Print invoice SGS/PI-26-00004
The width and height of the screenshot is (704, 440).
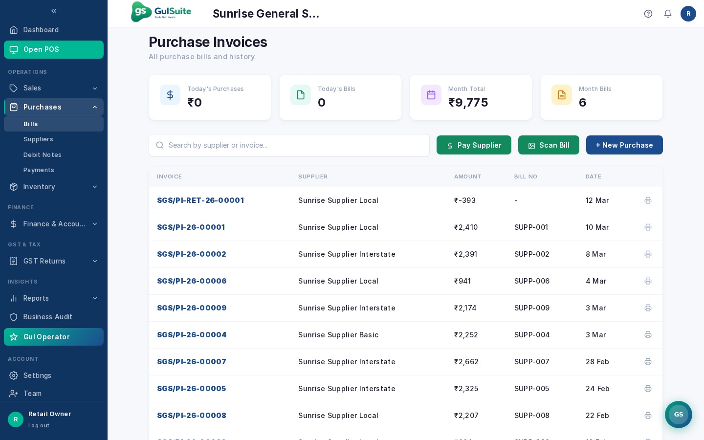click(648, 335)
